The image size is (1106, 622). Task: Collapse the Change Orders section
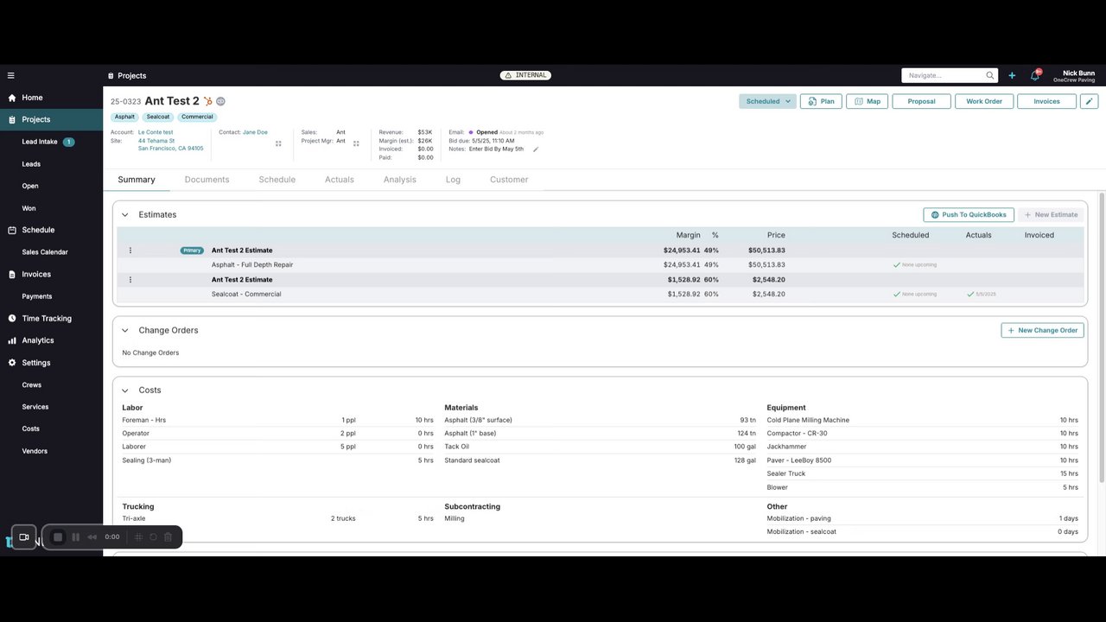[124, 331]
